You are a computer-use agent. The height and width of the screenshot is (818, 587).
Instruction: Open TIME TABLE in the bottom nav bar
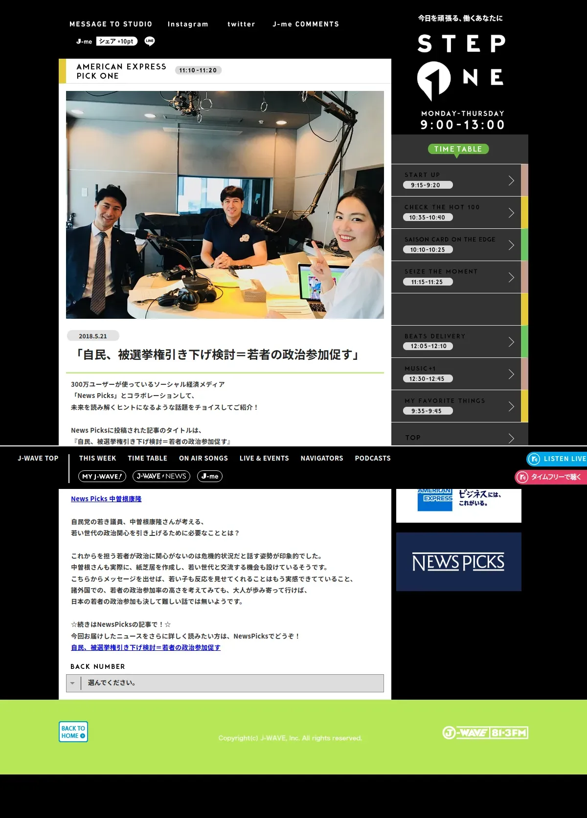pos(148,458)
